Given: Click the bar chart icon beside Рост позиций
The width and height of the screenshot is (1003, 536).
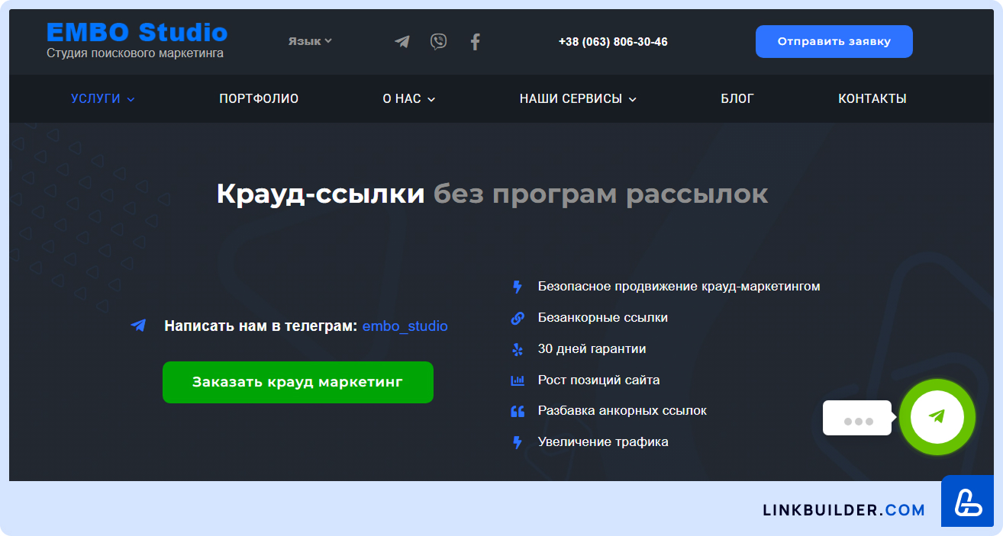Looking at the screenshot, I should click(518, 380).
